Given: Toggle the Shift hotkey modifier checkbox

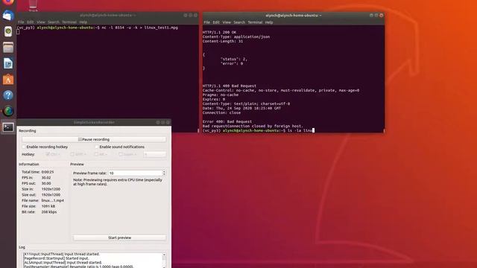Looking at the screenshot, I should tap(72, 154).
